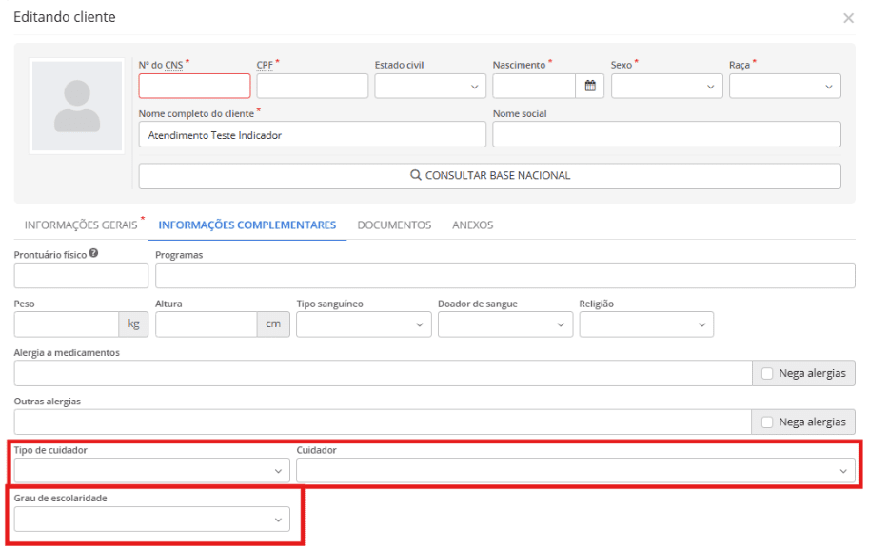
Task: Click the Peso input field
Action: pos(66,324)
